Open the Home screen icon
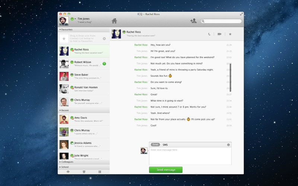The width and height of the screenshot is (298, 186). click(114, 21)
